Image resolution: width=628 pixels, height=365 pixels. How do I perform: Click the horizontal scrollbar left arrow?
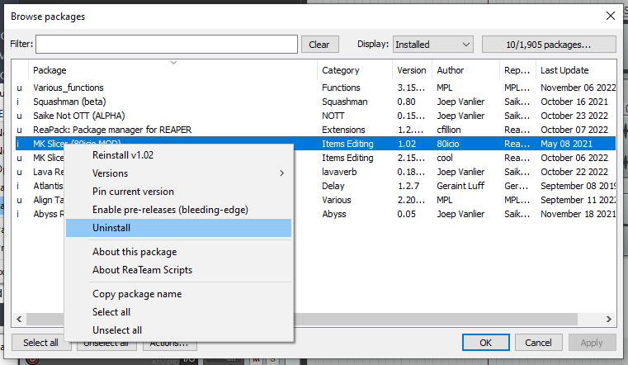coord(19,319)
